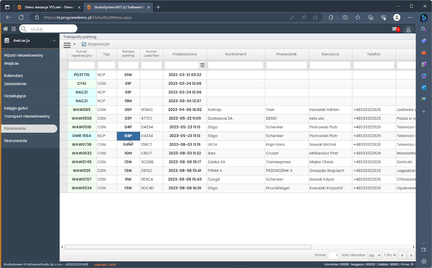Open the user profile icon in app header

coord(408,30)
